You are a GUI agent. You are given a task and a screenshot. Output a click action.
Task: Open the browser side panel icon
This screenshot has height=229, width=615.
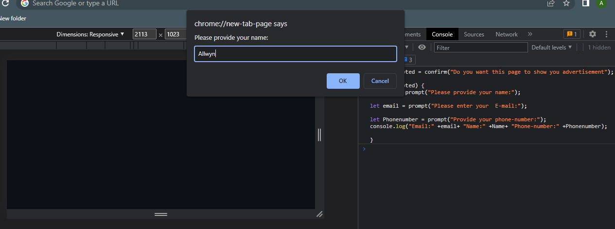click(586, 3)
